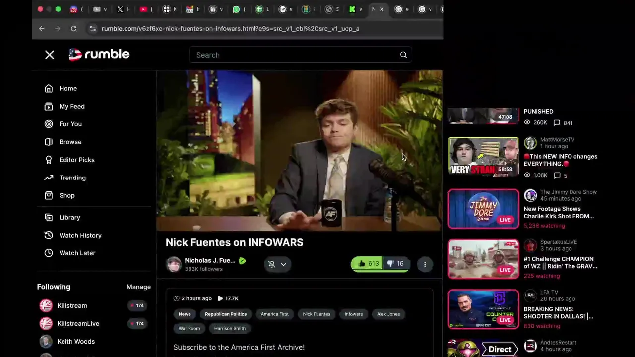The image size is (635, 357).
Task: Click the MattMorseTV channel avatar
Action: coord(530,143)
